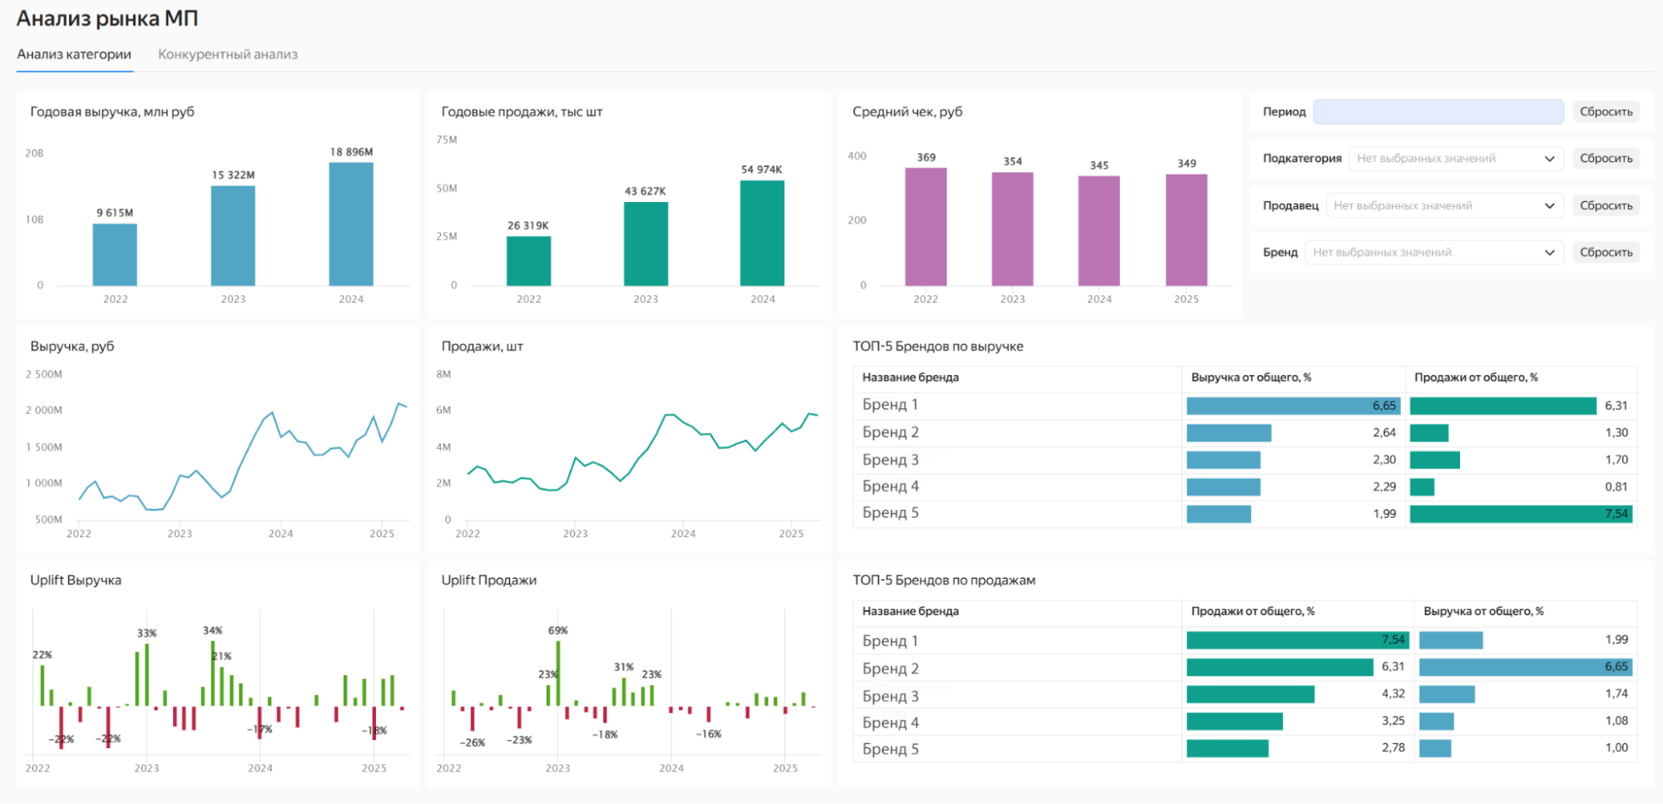Sort by Выручка от общего column in revenue table
Image resolution: width=1663 pixels, height=804 pixels.
pyautogui.click(x=1250, y=377)
